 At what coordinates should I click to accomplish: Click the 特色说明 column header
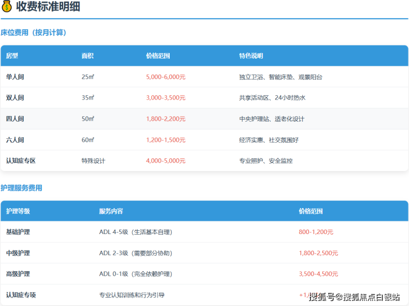pos(251,56)
